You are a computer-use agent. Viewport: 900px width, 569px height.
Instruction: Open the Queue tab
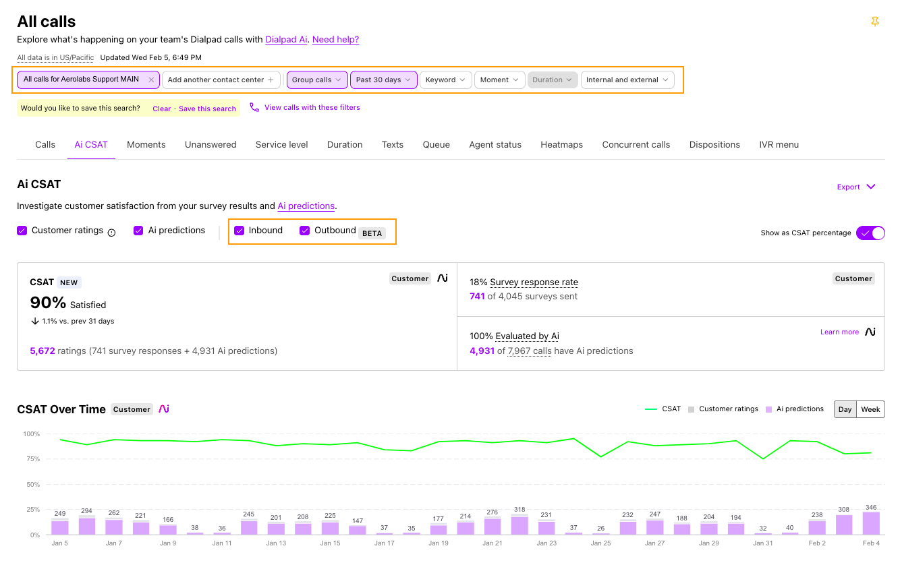(x=437, y=144)
